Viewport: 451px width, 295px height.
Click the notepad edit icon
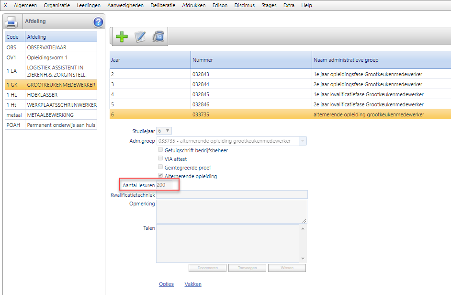point(140,37)
